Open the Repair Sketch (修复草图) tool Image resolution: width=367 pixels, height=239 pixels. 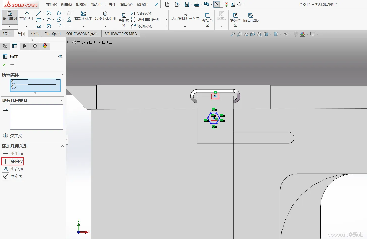[x=207, y=15]
